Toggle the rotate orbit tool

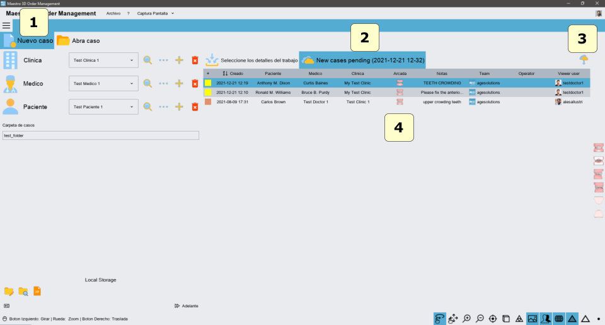pyautogui.click(x=439, y=319)
